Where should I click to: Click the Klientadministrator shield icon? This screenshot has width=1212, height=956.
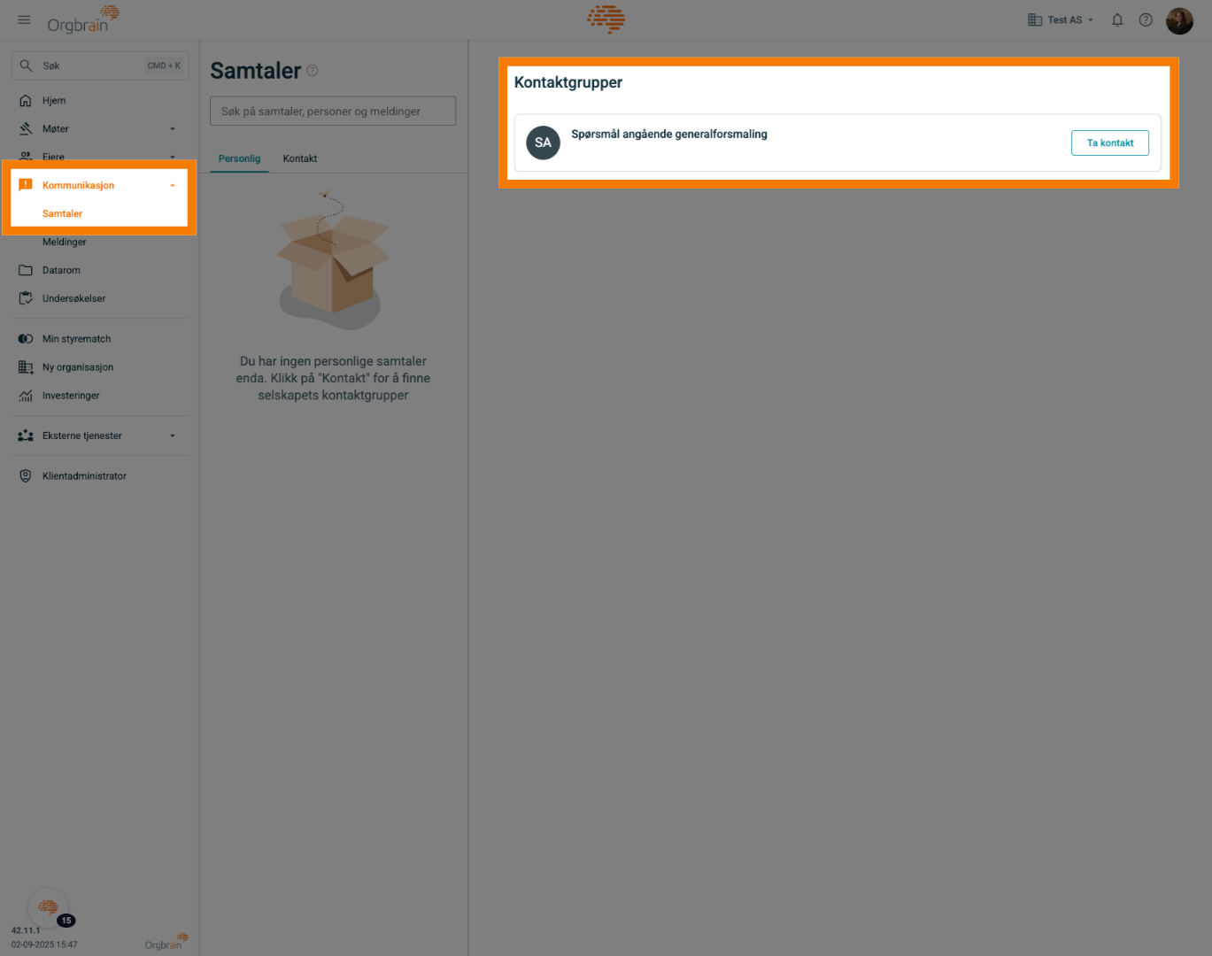(26, 476)
